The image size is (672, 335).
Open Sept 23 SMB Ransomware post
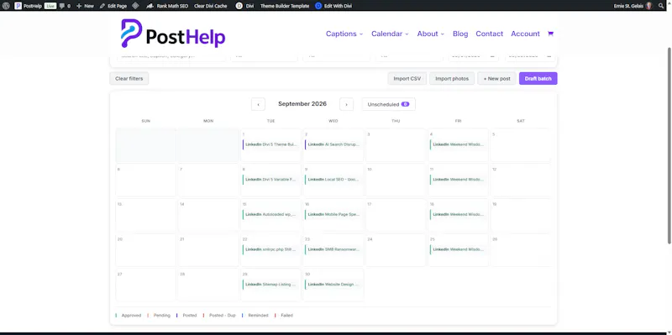tap(333, 249)
